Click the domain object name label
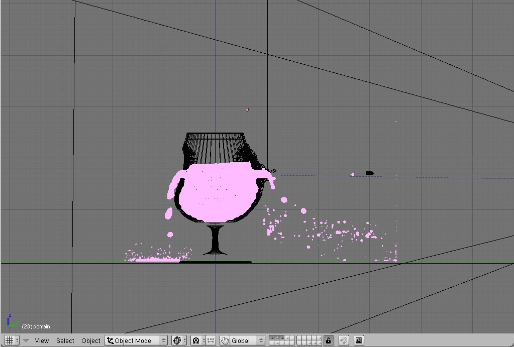 pos(36,326)
